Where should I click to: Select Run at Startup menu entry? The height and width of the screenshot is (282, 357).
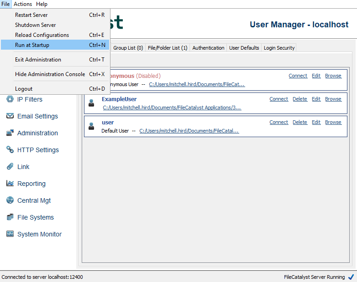pyautogui.click(x=55, y=45)
